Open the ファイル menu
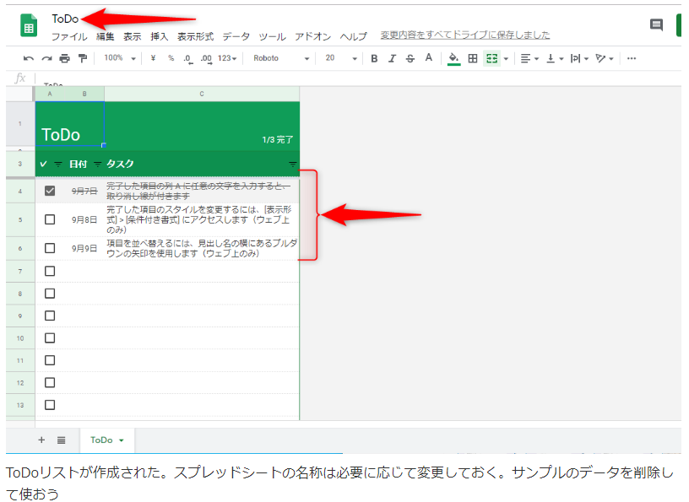The height and width of the screenshot is (502, 689). pos(69,36)
